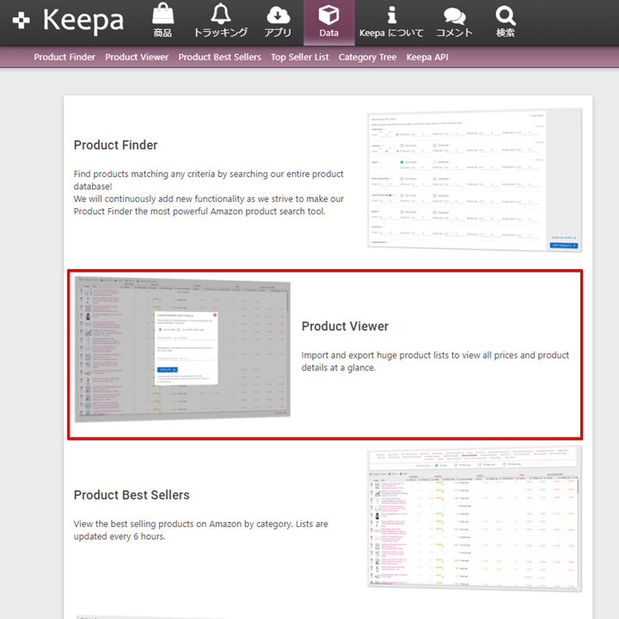Viewport: 619px width, 619px height.
Task: Select Top Seller List in submenu
Action: [x=299, y=58]
